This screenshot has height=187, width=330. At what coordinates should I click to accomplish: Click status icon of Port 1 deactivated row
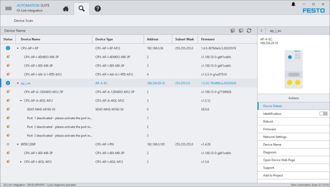8,118
